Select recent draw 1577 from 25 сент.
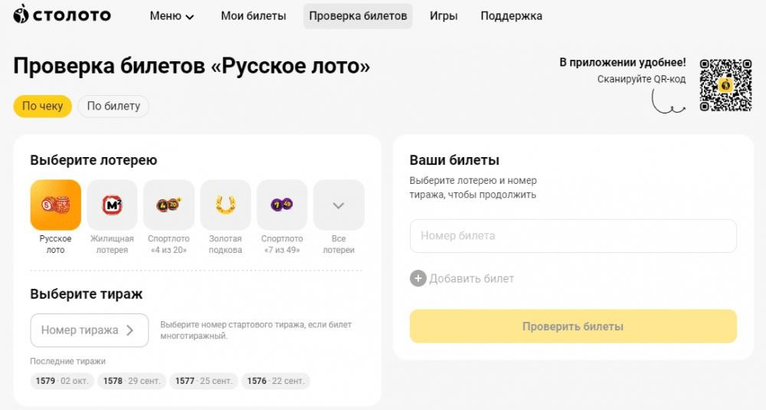The image size is (766, 410). tap(204, 381)
